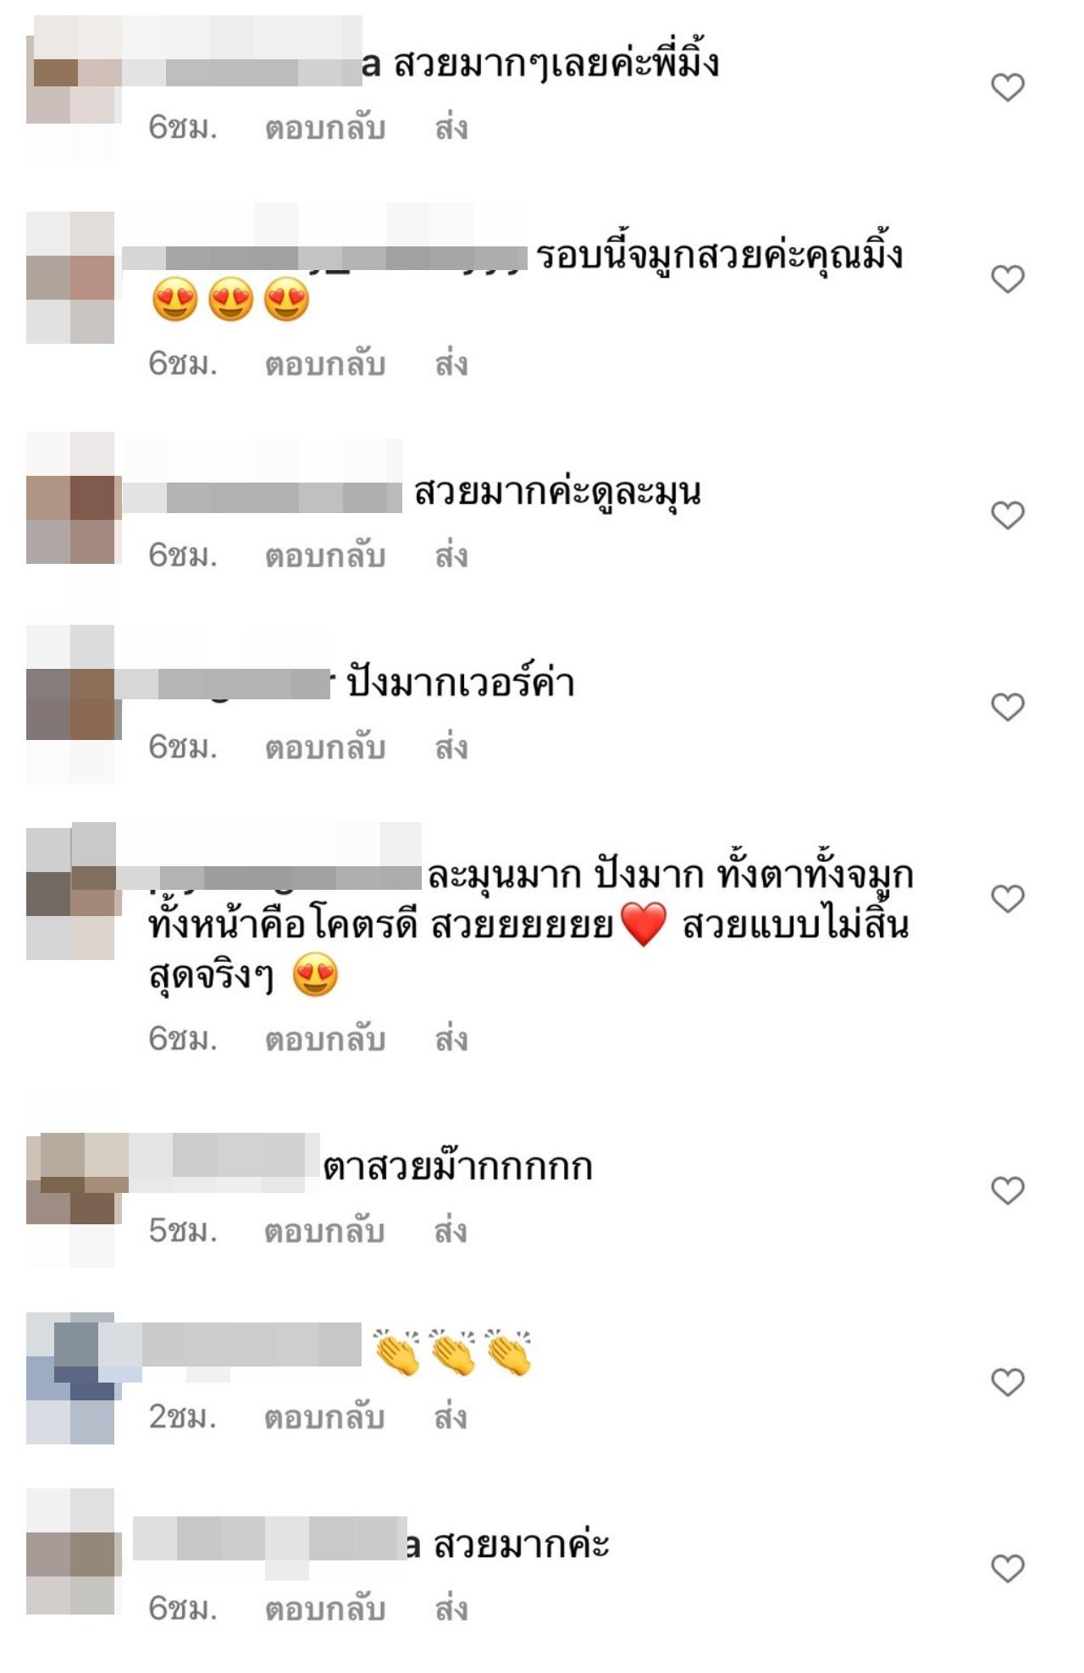Like the clapping hands emoji comment
1084x1673 pixels.
click(1008, 1383)
